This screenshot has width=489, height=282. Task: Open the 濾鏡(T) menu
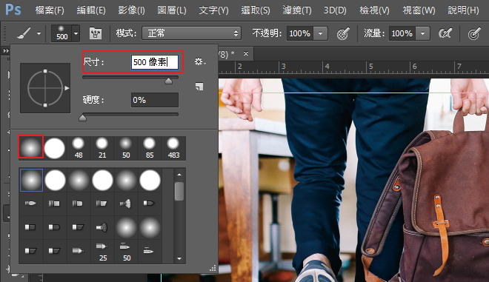tap(297, 10)
